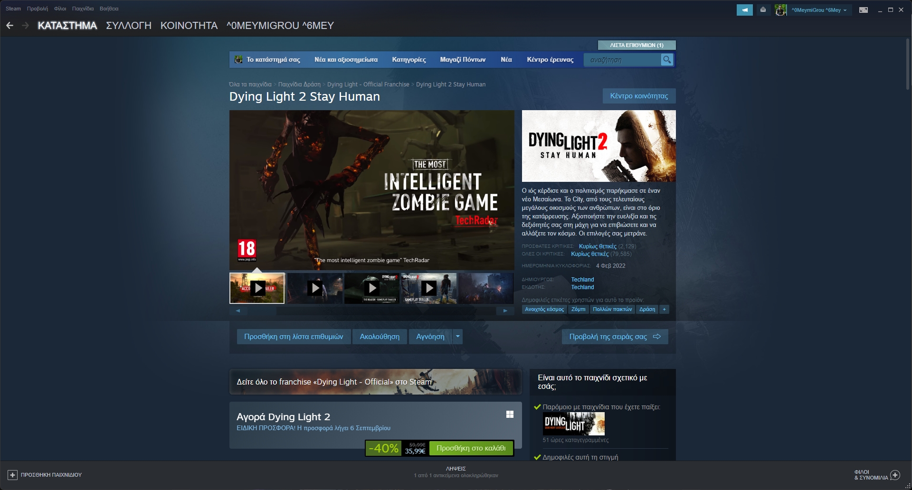
Task: Open the Κατηγορίες store dropdown
Action: point(408,59)
